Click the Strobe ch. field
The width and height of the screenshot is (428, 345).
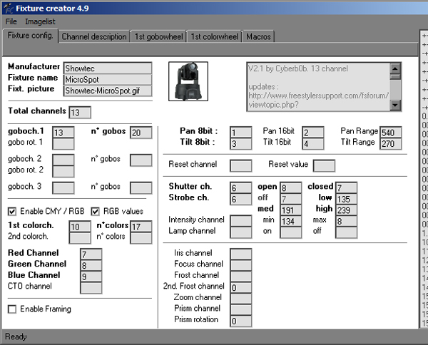tap(241, 199)
